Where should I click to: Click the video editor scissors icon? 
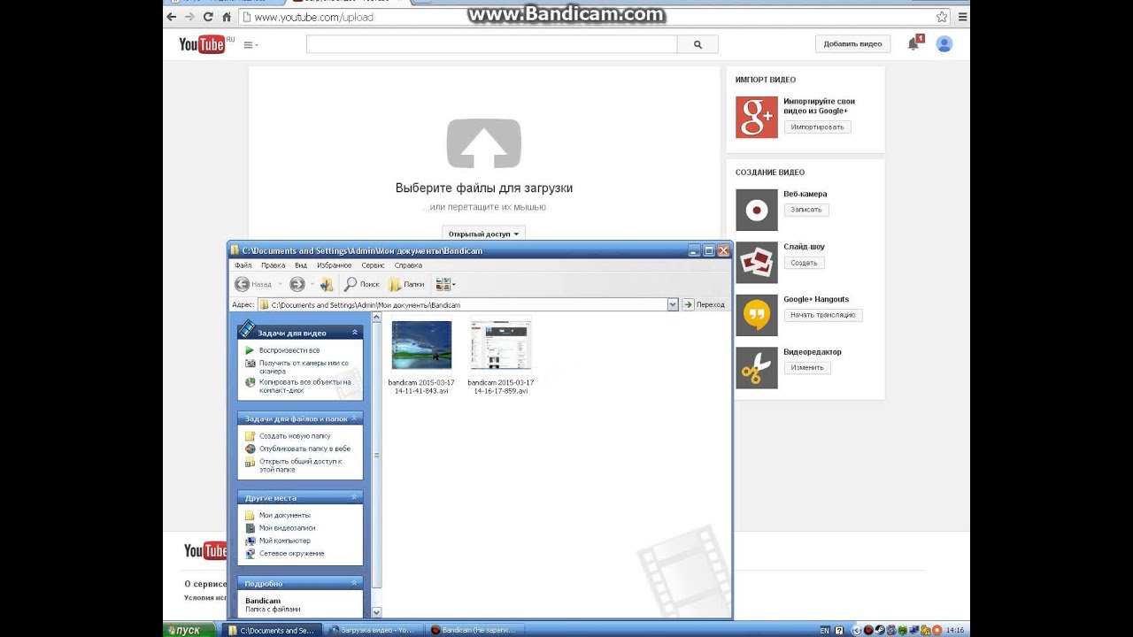757,368
